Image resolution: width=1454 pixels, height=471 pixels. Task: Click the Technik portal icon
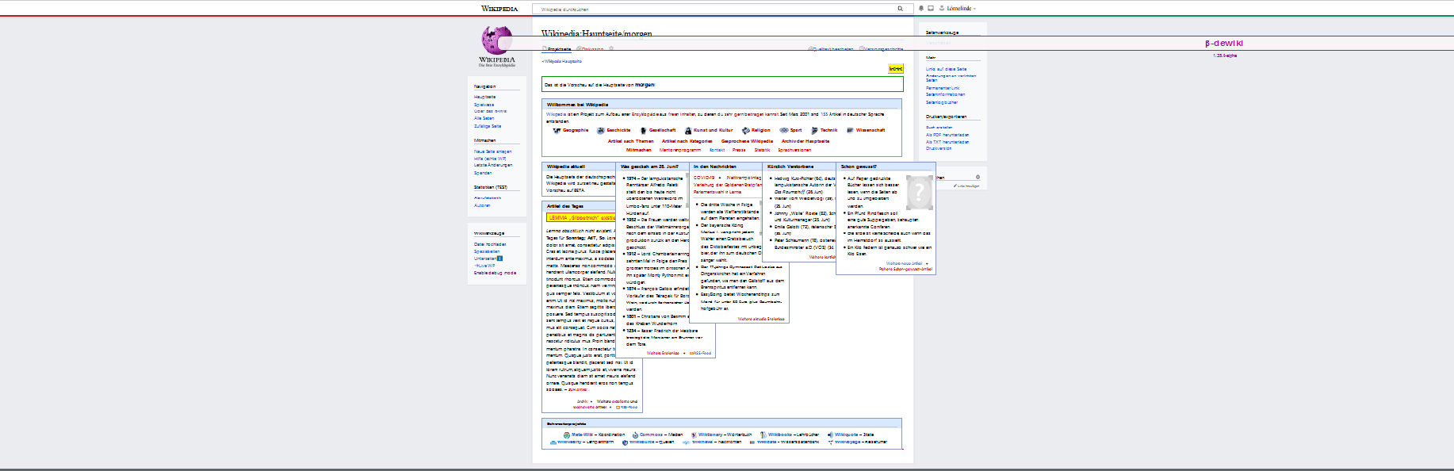[814, 130]
